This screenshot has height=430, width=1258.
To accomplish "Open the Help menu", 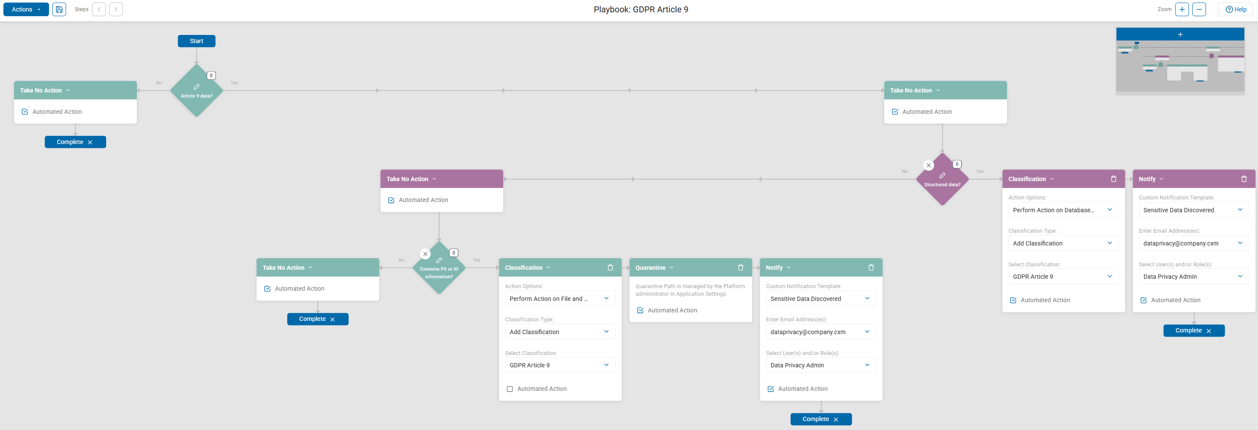I will click(1235, 9).
